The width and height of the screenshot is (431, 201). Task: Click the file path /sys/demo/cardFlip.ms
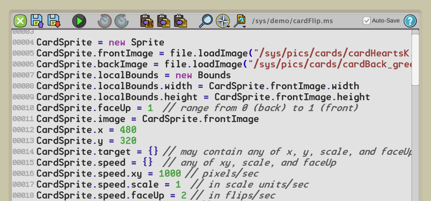292,21
